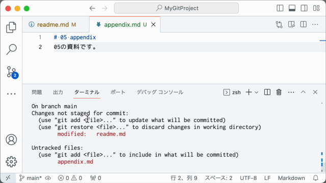The height and width of the screenshot is (183, 326).
Task: Open Source Control view with 2 changes
Action: click(x=12, y=72)
